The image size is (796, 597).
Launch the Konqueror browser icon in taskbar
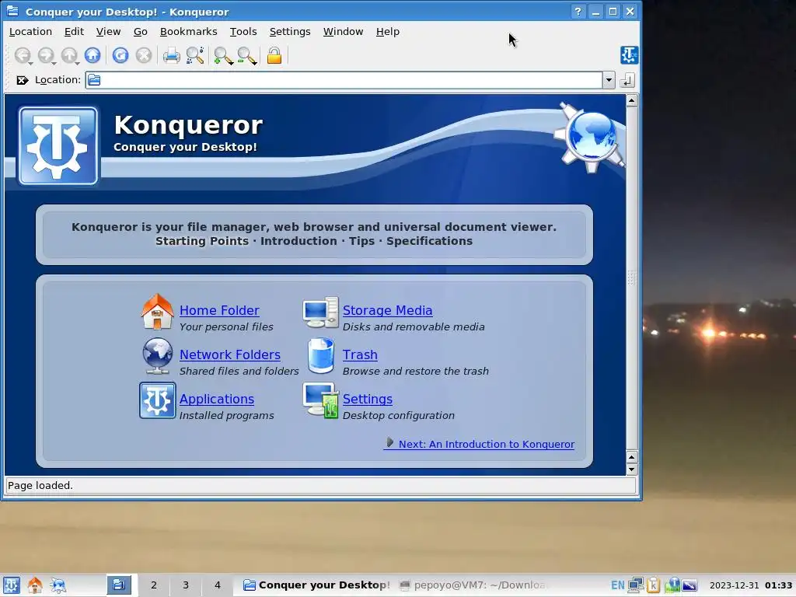58,585
